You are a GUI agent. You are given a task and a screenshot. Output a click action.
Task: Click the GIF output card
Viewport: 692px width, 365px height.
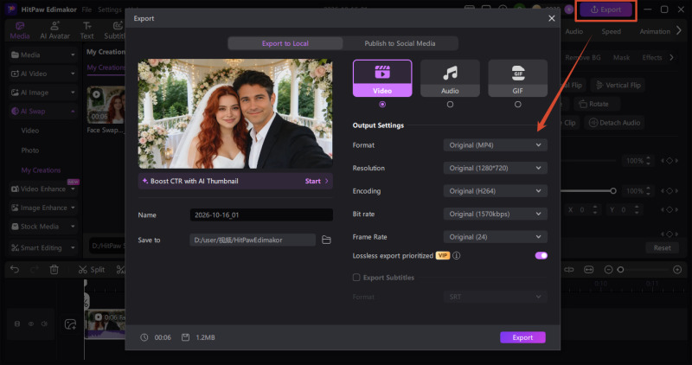click(517, 78)
